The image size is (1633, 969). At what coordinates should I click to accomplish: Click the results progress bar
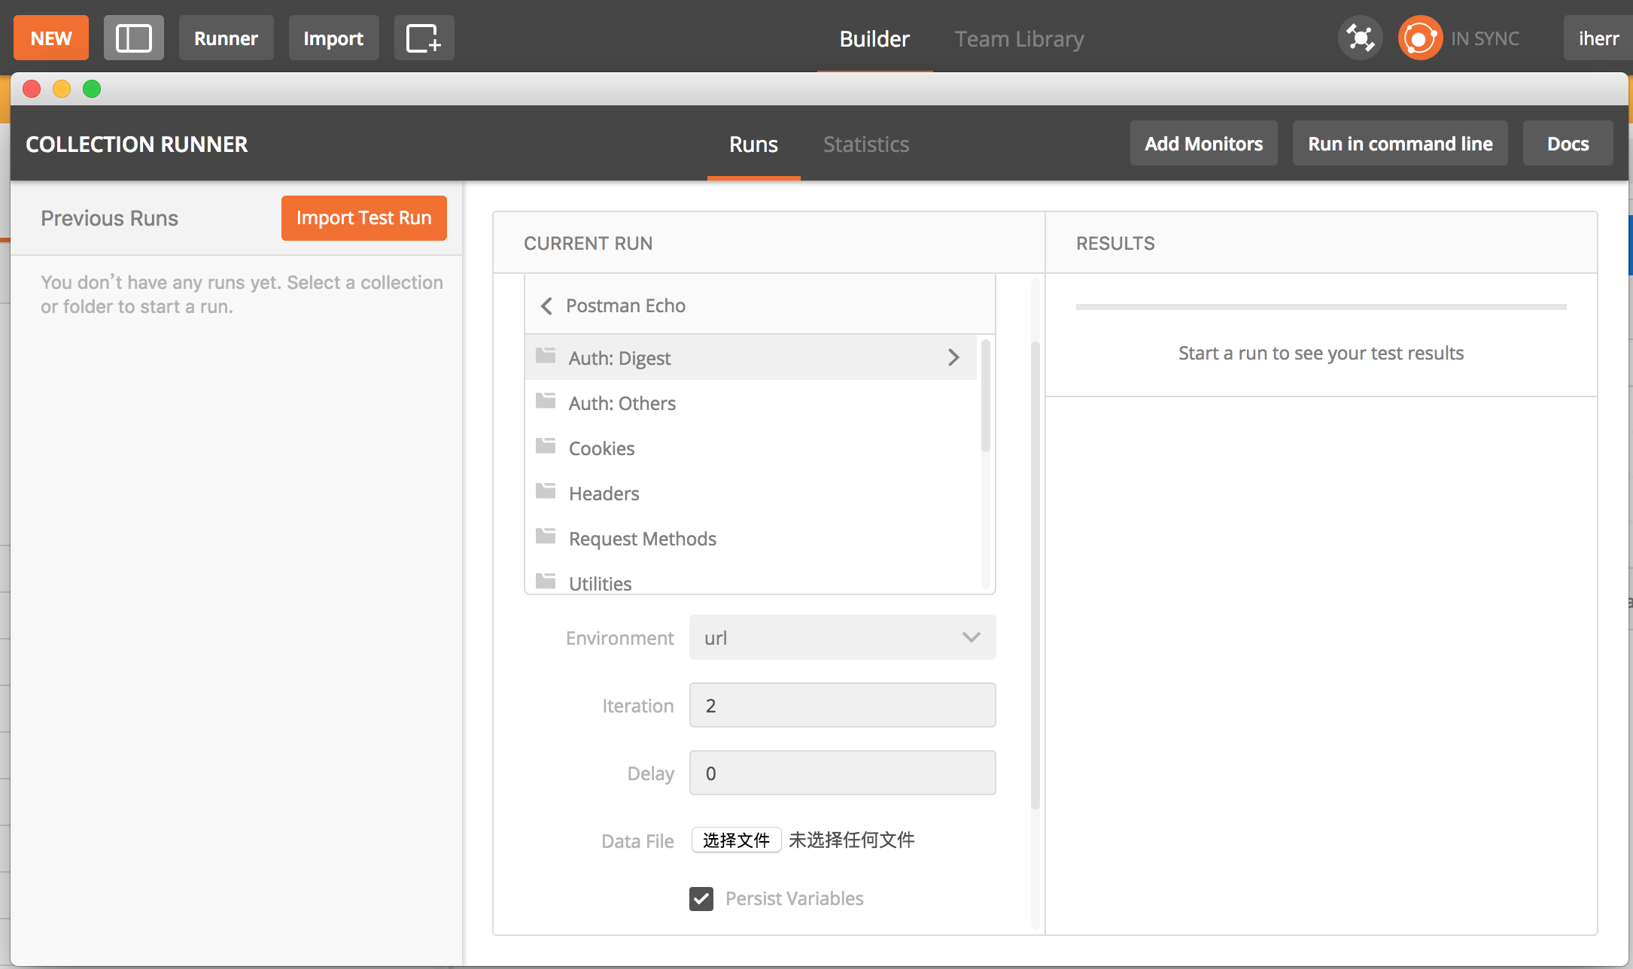(1321, 307)
